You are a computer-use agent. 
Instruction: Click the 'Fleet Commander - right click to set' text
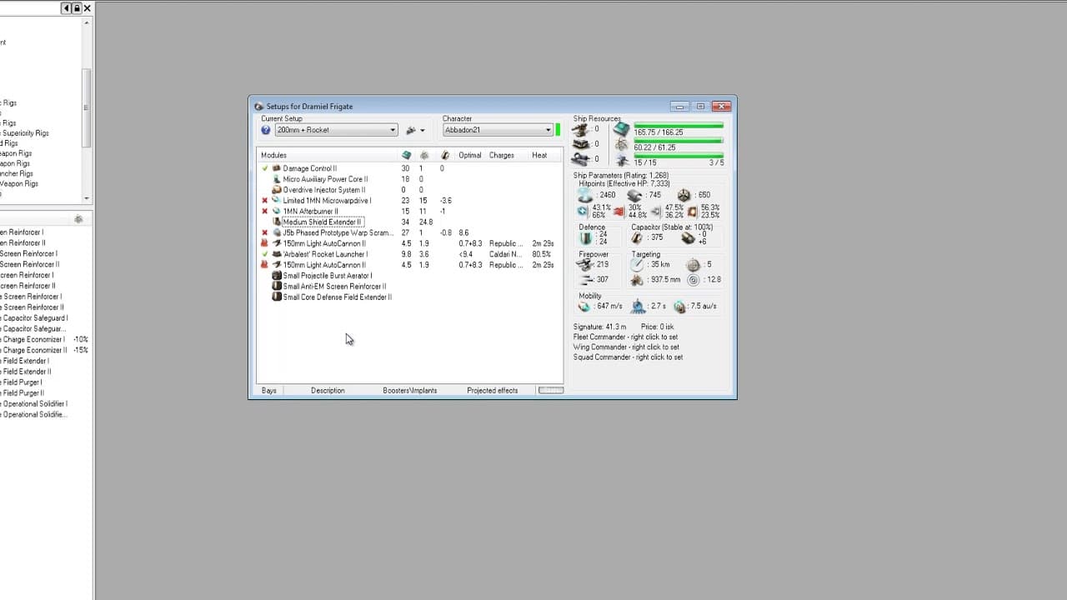(626, 337)
